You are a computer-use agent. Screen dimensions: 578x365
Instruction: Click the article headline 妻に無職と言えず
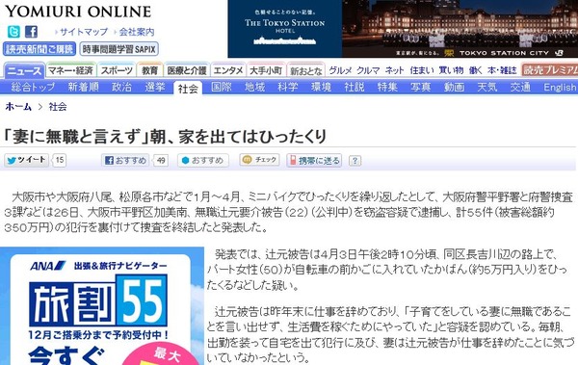click(x=165, y=137)
